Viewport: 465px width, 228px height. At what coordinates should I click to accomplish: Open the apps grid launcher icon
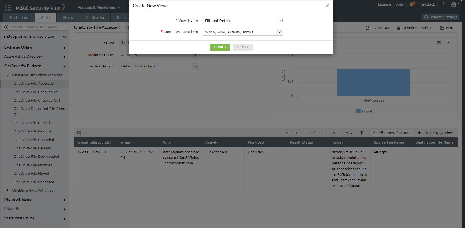click(x=8, y=8)
